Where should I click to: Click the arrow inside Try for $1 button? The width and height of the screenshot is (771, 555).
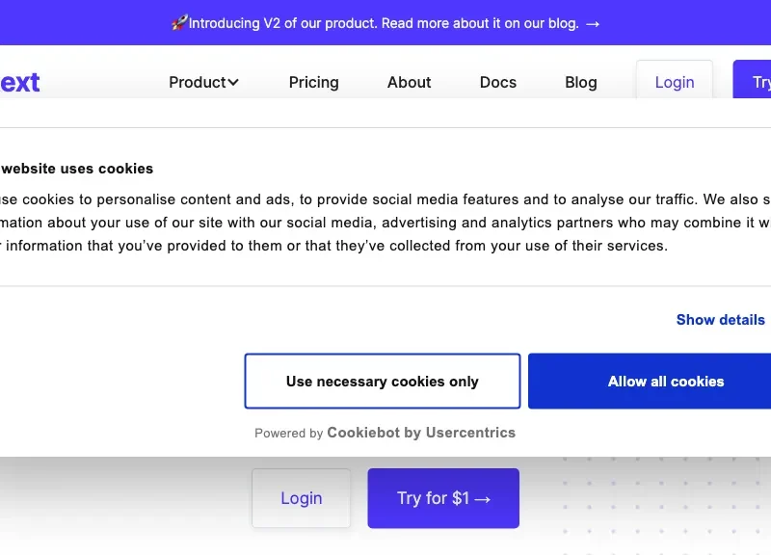[483, 499]
